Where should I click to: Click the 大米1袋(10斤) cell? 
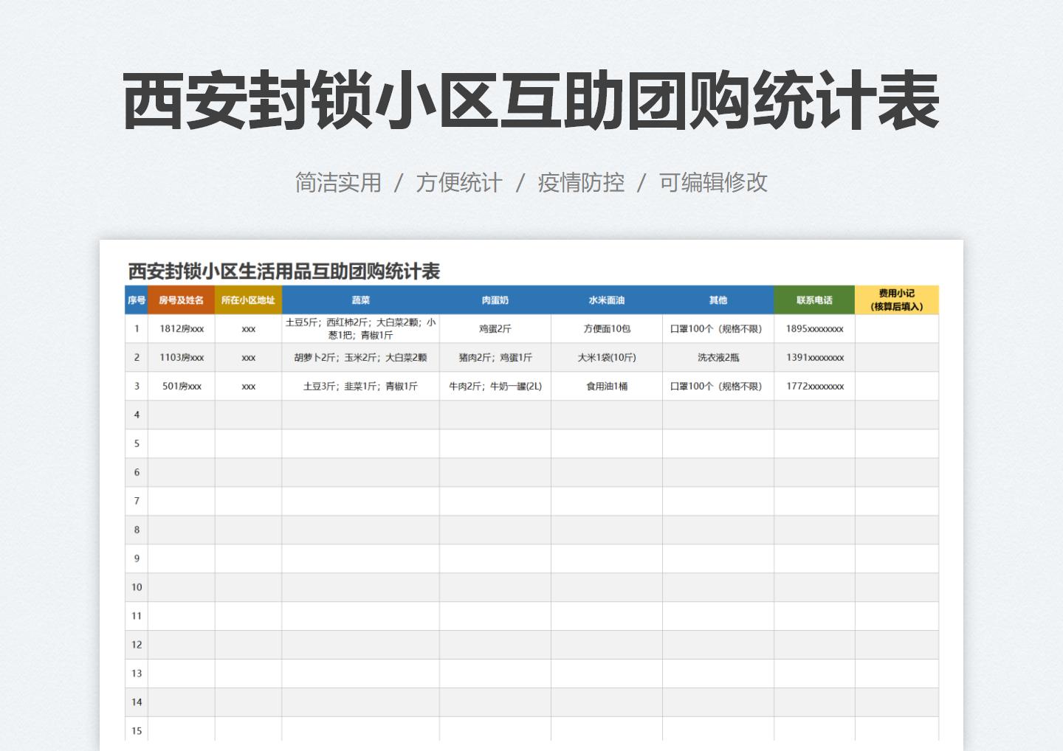point(607,357)
